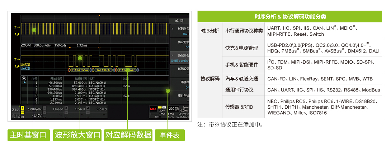Screen dimensions: 391x168
Task: Select the blue UART1 bus label
Action: coord(25,68)
